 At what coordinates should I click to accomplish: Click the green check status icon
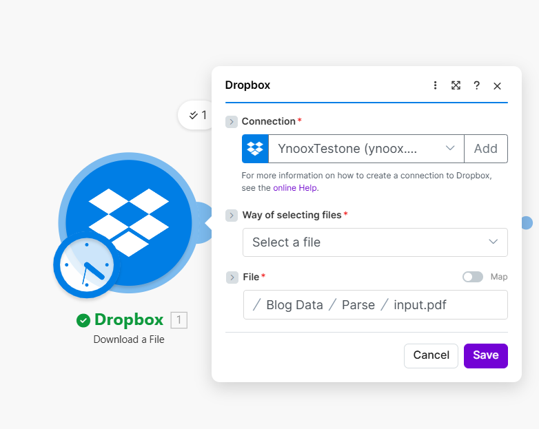(x=83, y=320)
